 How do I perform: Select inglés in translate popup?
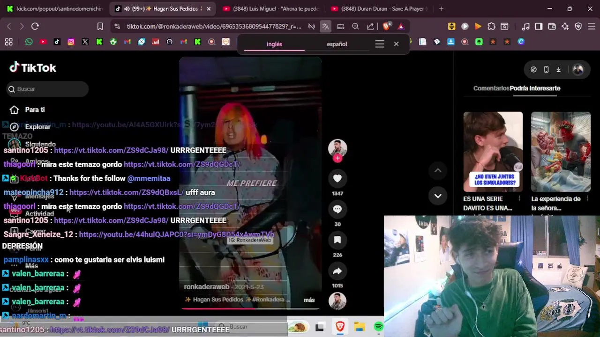pos(274,44)
